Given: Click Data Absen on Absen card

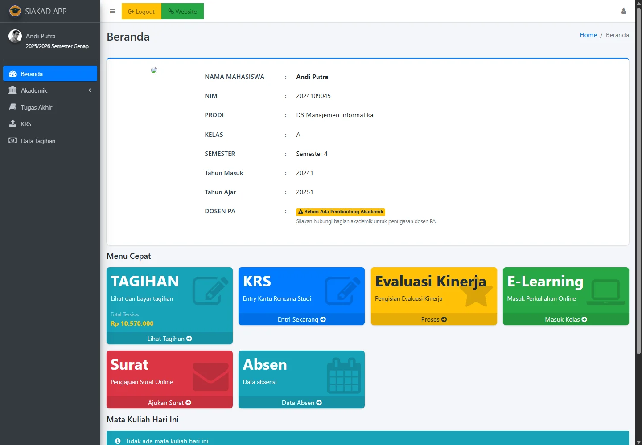Looking at the screenshot, I should click(301, 403).
